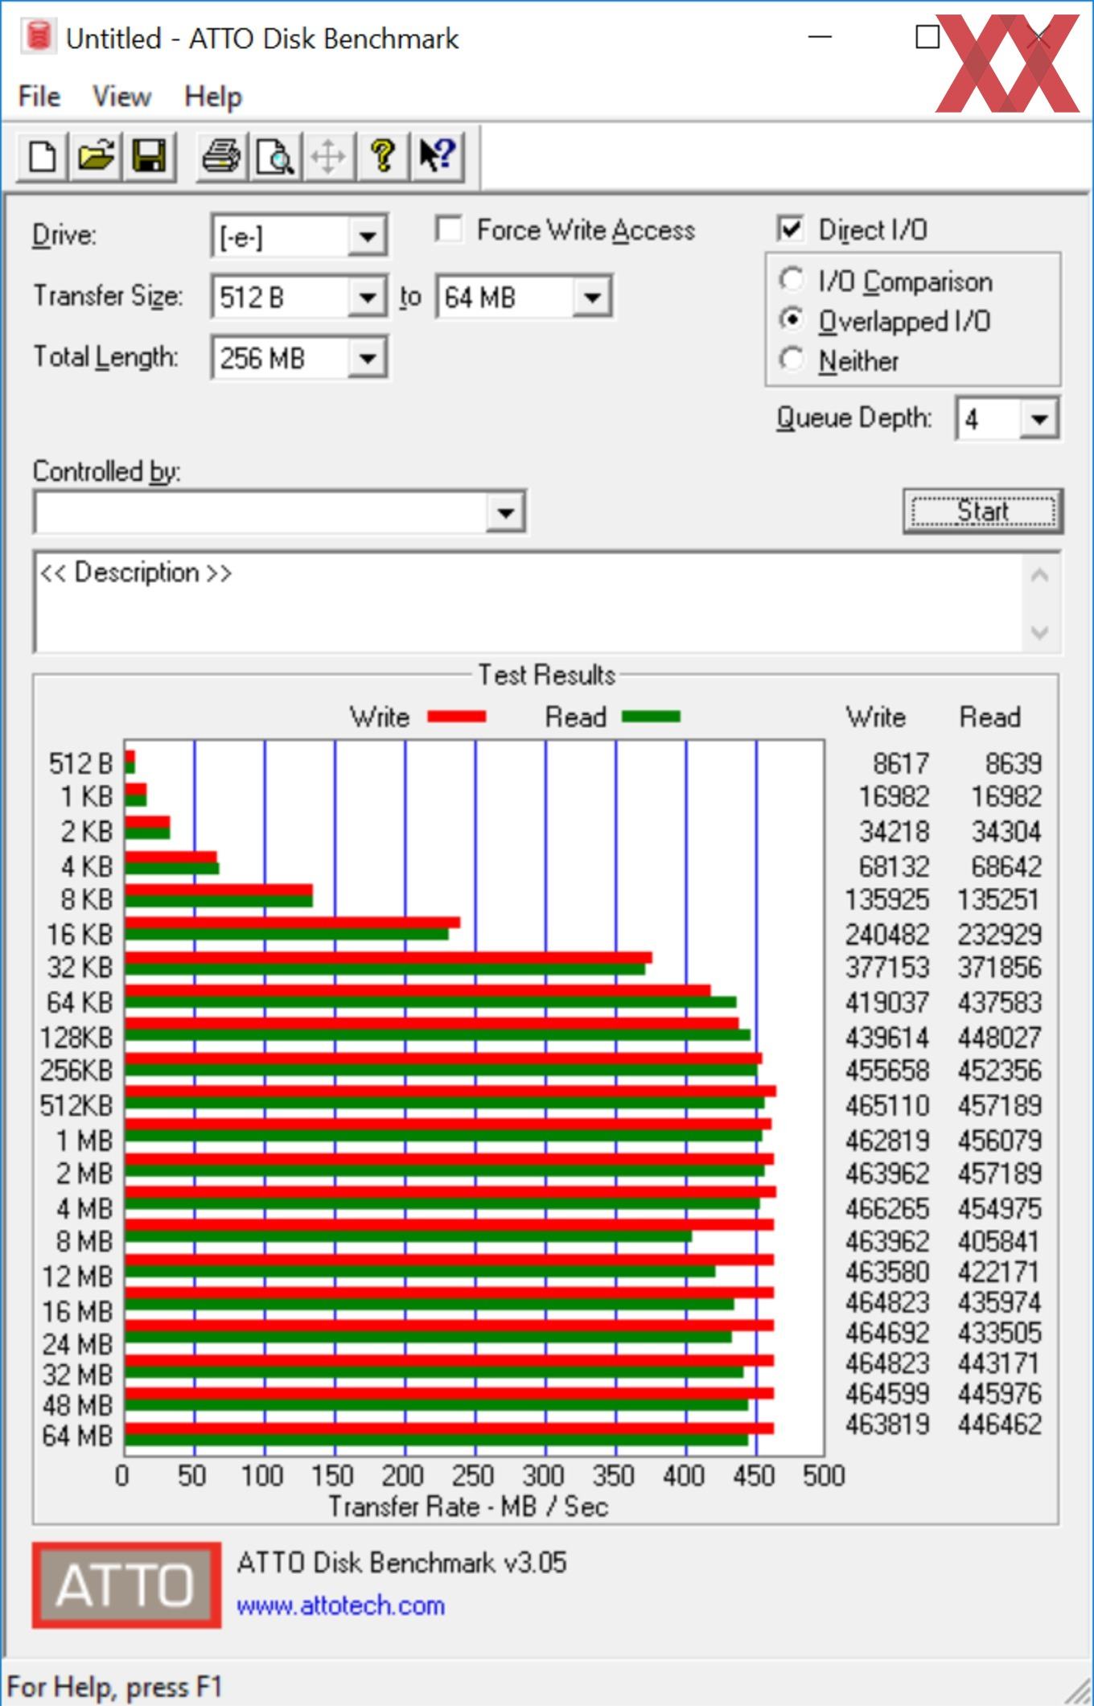
Task: Click the read value 405841
Action: [1000, 1242]
